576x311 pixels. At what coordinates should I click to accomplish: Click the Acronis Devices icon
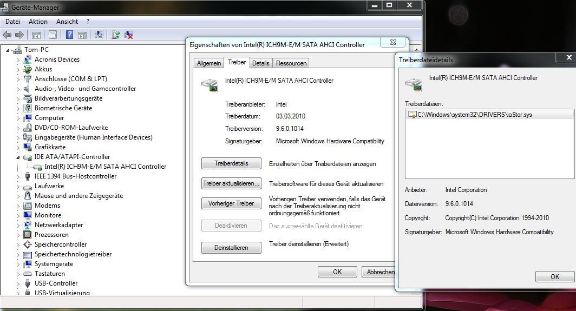click(x=27, y=59)
